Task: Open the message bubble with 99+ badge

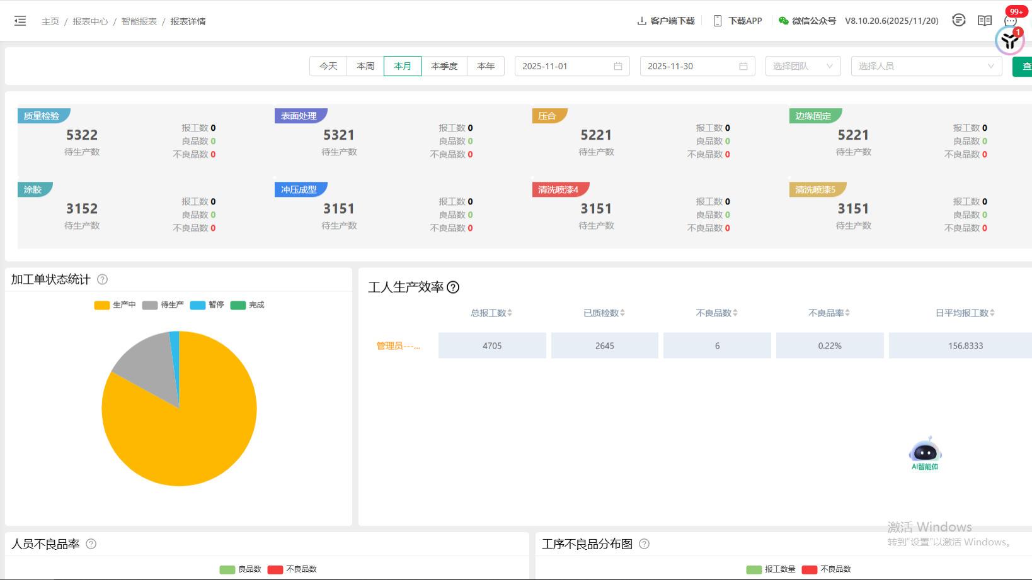Action: pyautogui.click(x=1009, y=21)
